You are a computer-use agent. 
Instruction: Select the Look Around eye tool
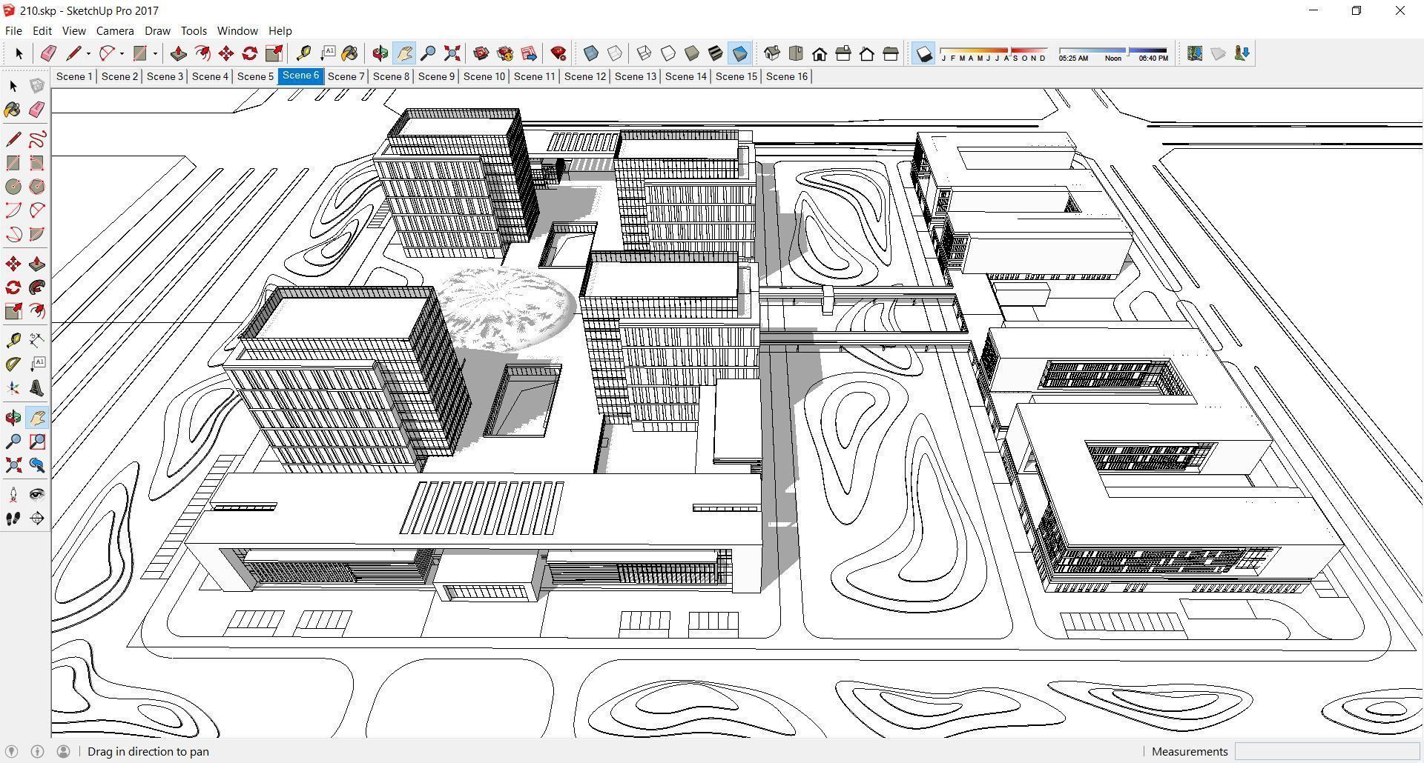[x=37, y=495]
